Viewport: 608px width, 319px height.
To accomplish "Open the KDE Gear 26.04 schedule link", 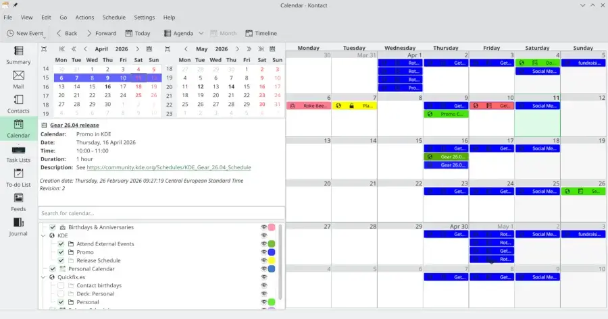I will click(169, 167).
